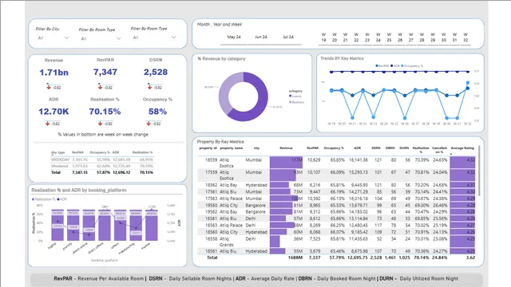Click the Occupancy 58% KPI value
The image size is (511, 287).
157,112
